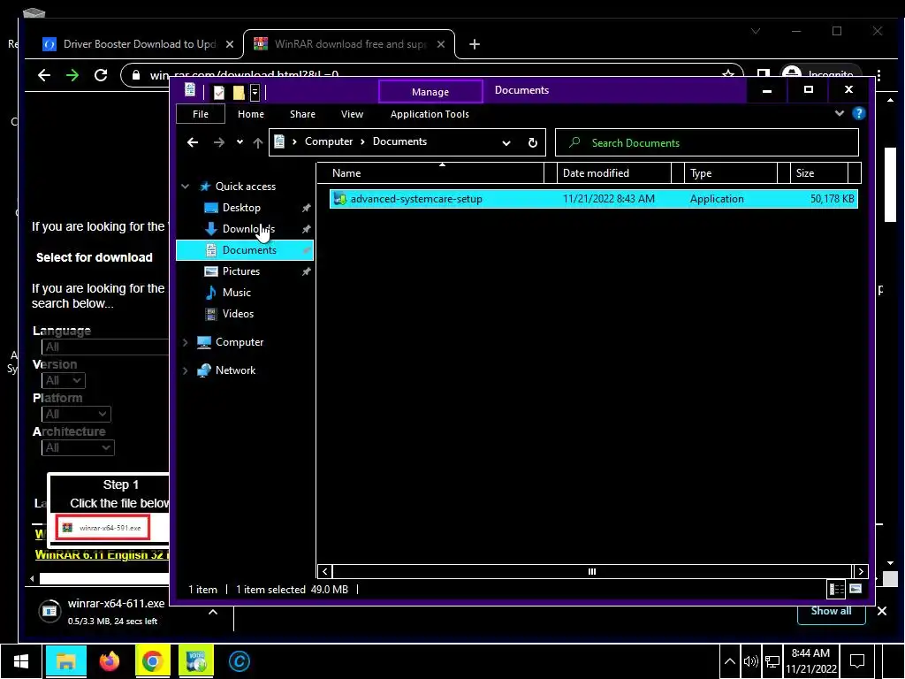The height and width of the screenshot is (679, 905).
Task: Click Chrome's forward arrow
Action: click(x=72, y=75)
